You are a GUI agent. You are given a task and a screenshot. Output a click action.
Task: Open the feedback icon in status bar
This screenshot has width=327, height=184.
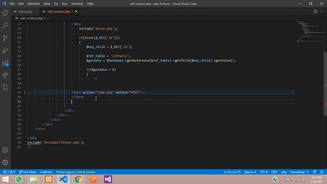pyautogui.click(x=315, y=172)
